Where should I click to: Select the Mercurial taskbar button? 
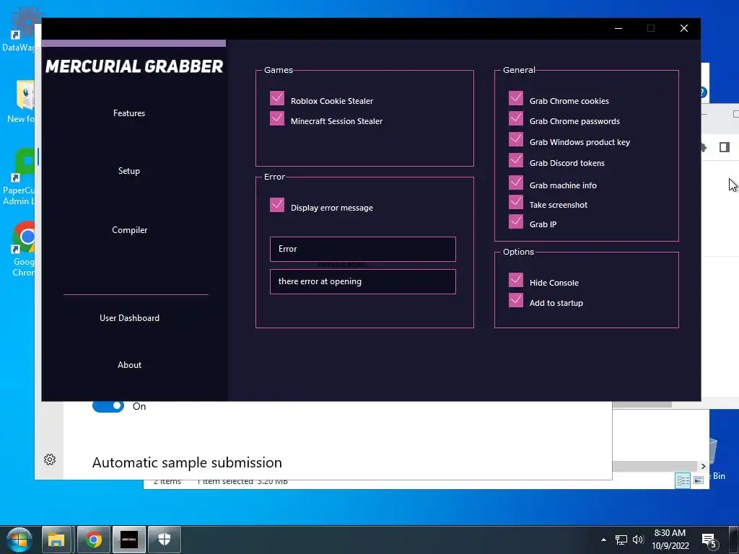click(x=129, y=540)
